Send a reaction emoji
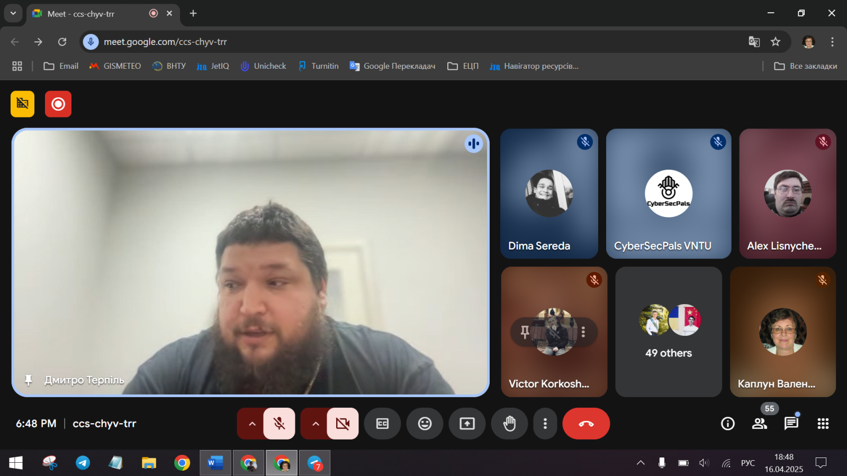Image resolution: width=847 pixels, height=476 pixels. (425, 424)
